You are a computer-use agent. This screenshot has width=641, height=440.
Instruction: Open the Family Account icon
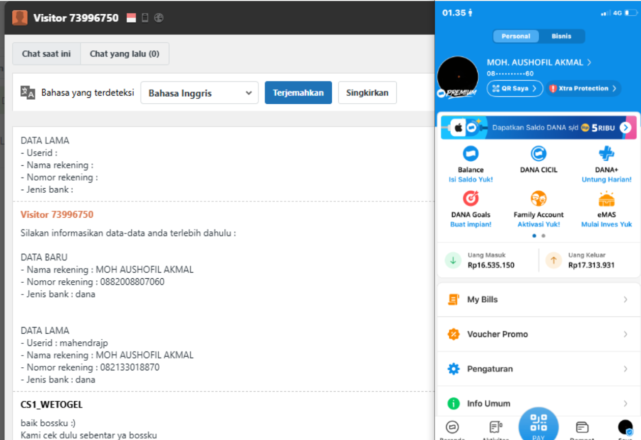pos(538,198)
